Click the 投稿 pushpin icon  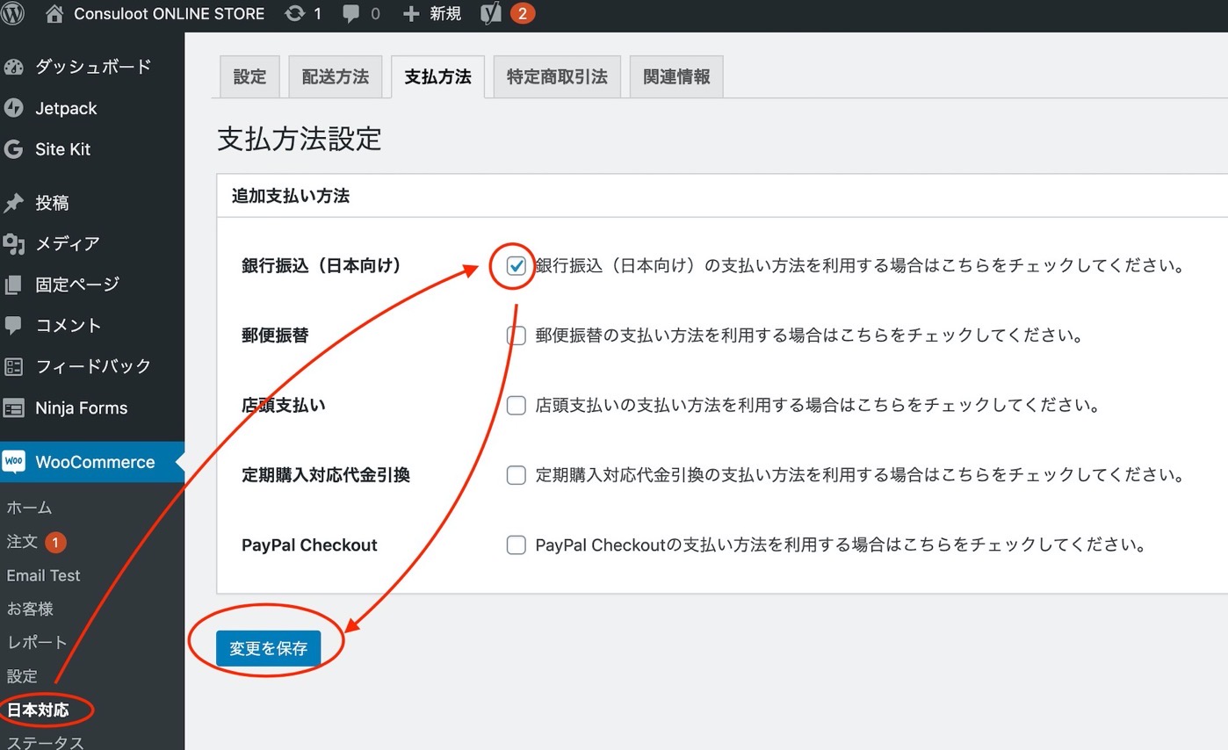[13, 203]
